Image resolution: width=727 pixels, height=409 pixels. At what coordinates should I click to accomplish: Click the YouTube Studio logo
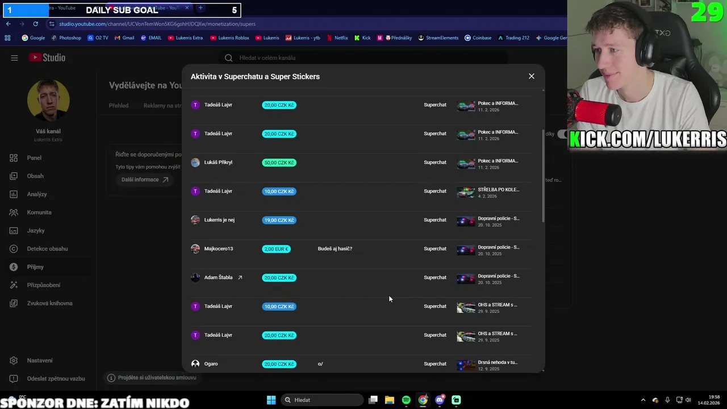tap(47, 57)
